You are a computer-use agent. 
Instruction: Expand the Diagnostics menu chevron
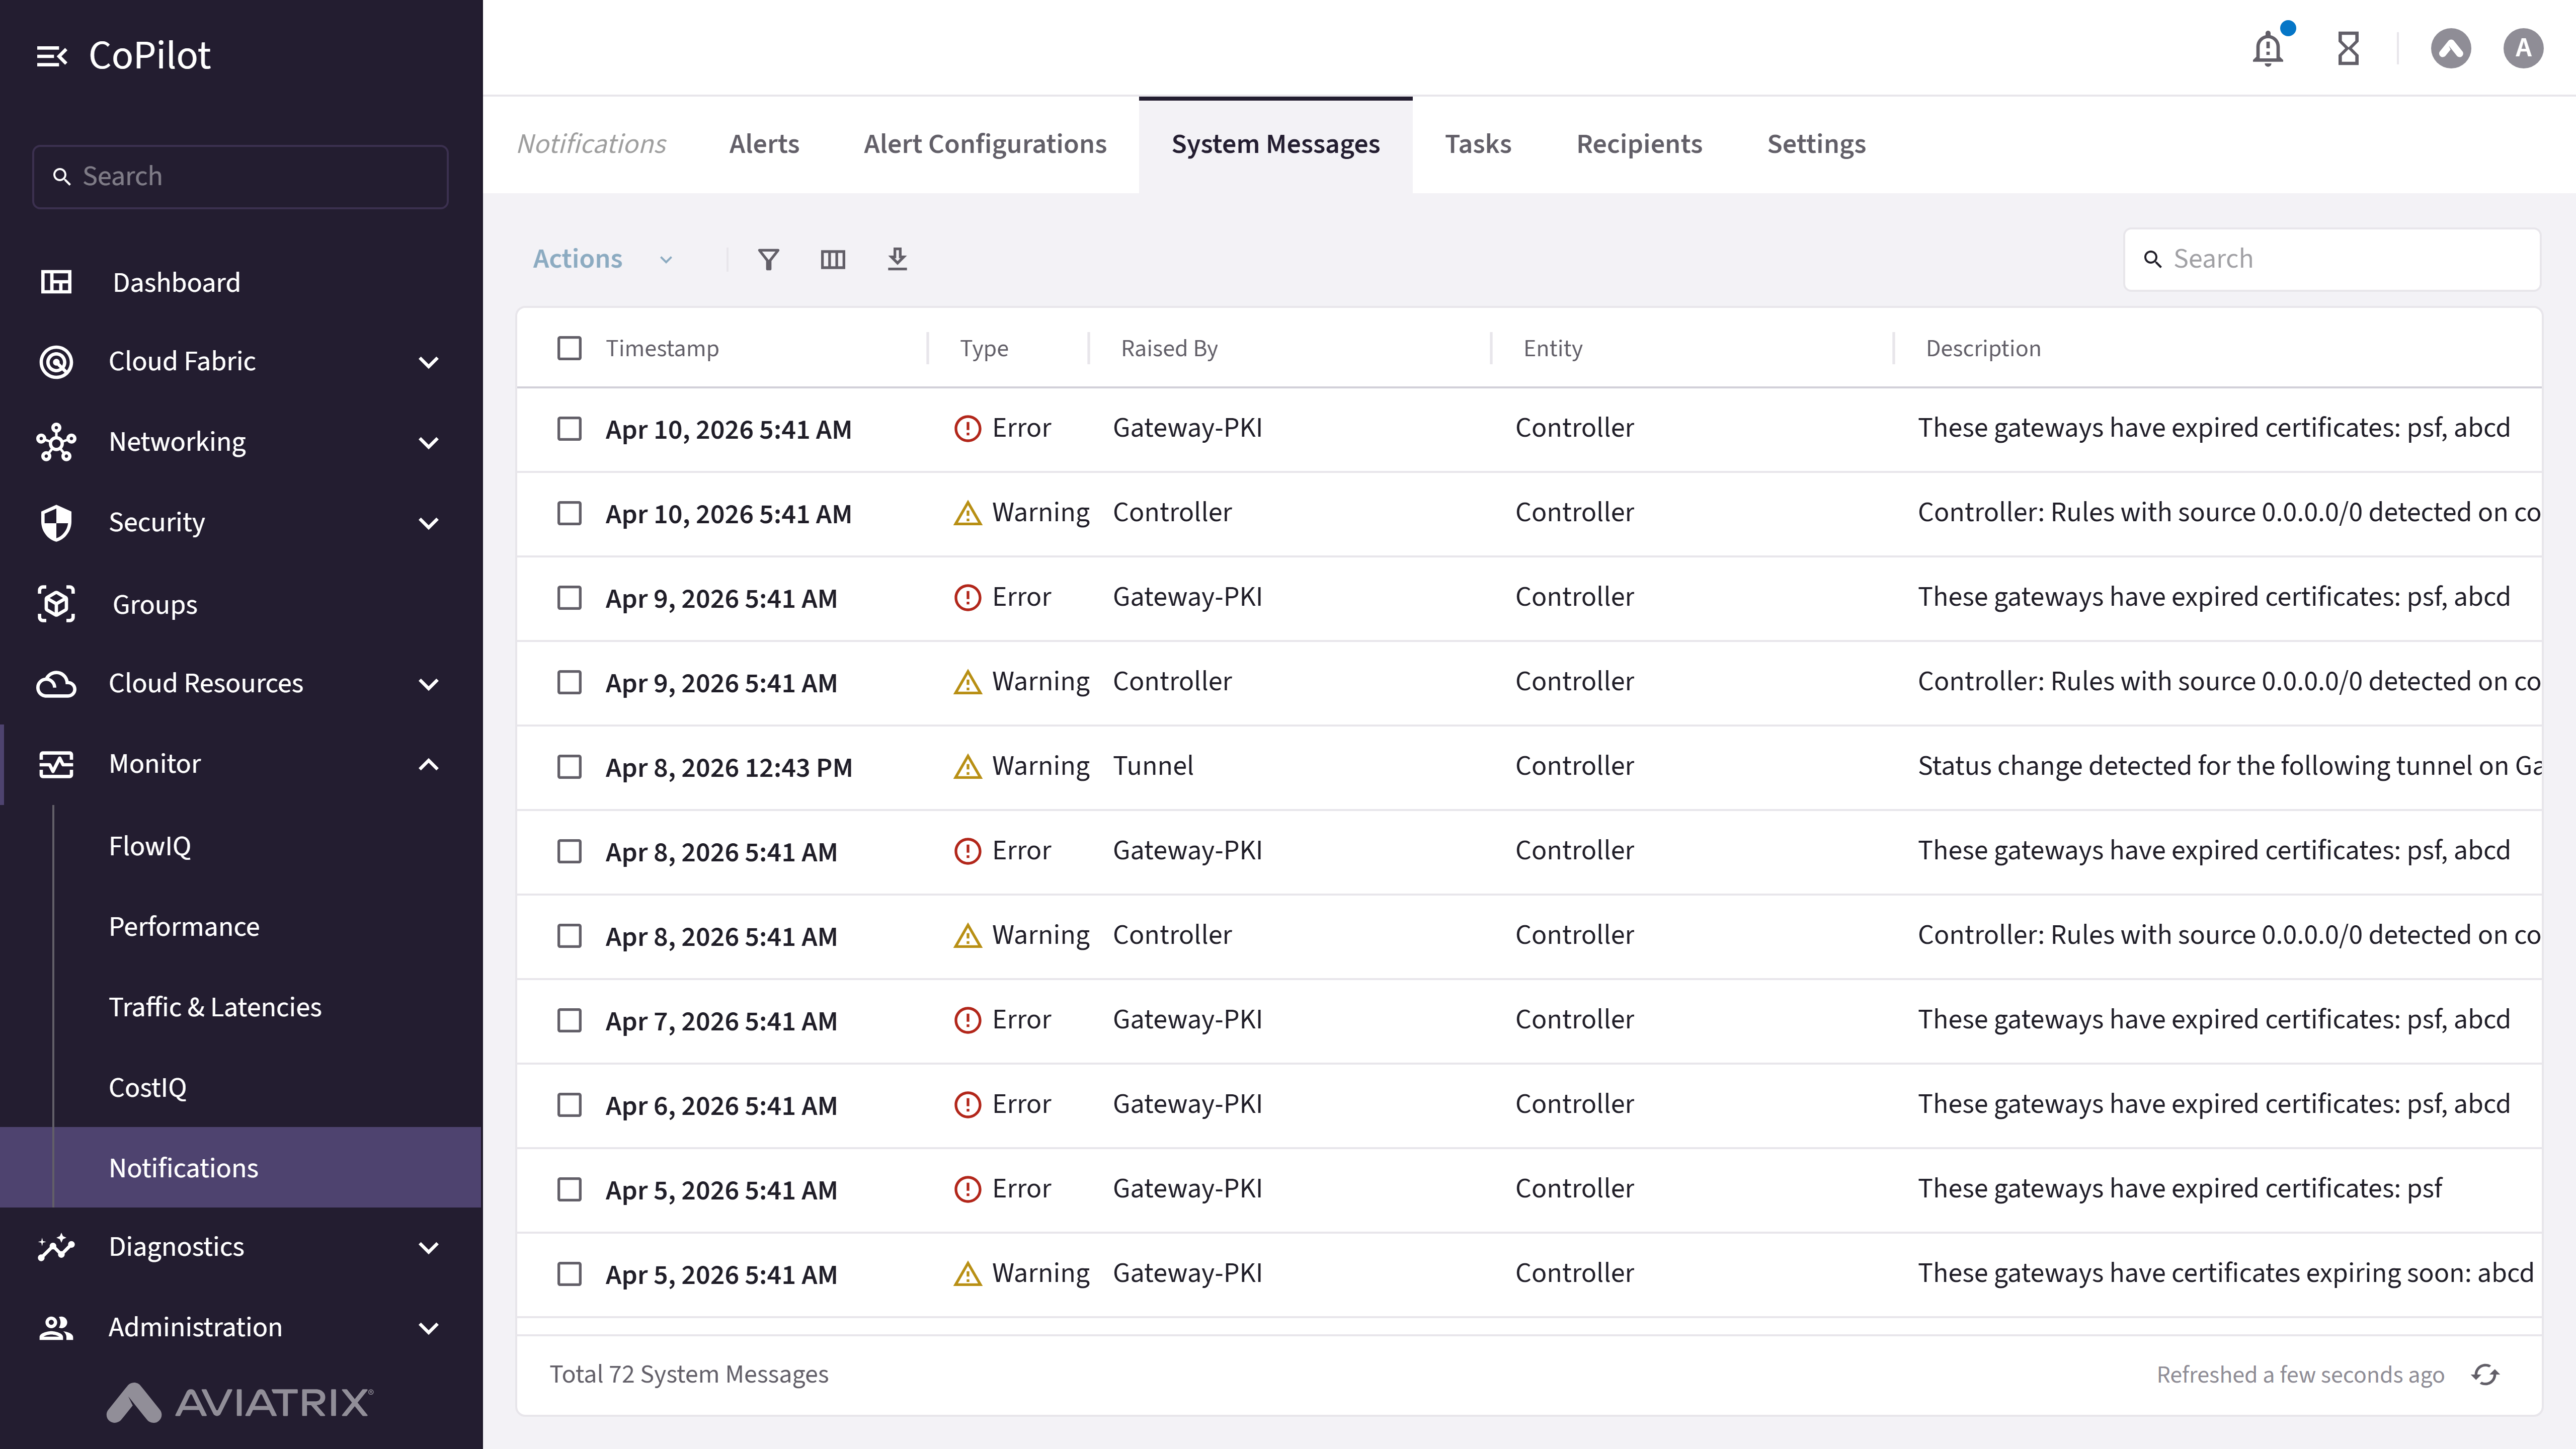click(x=429, y=1248)
